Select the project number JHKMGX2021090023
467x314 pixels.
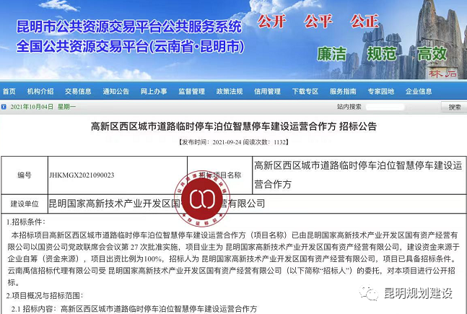pos(82,175)
